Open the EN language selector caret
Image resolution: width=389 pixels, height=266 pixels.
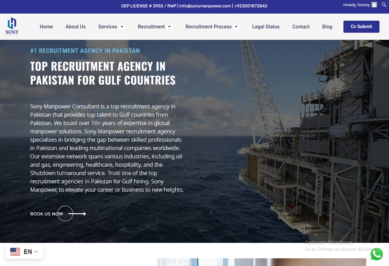coord(36,252)
